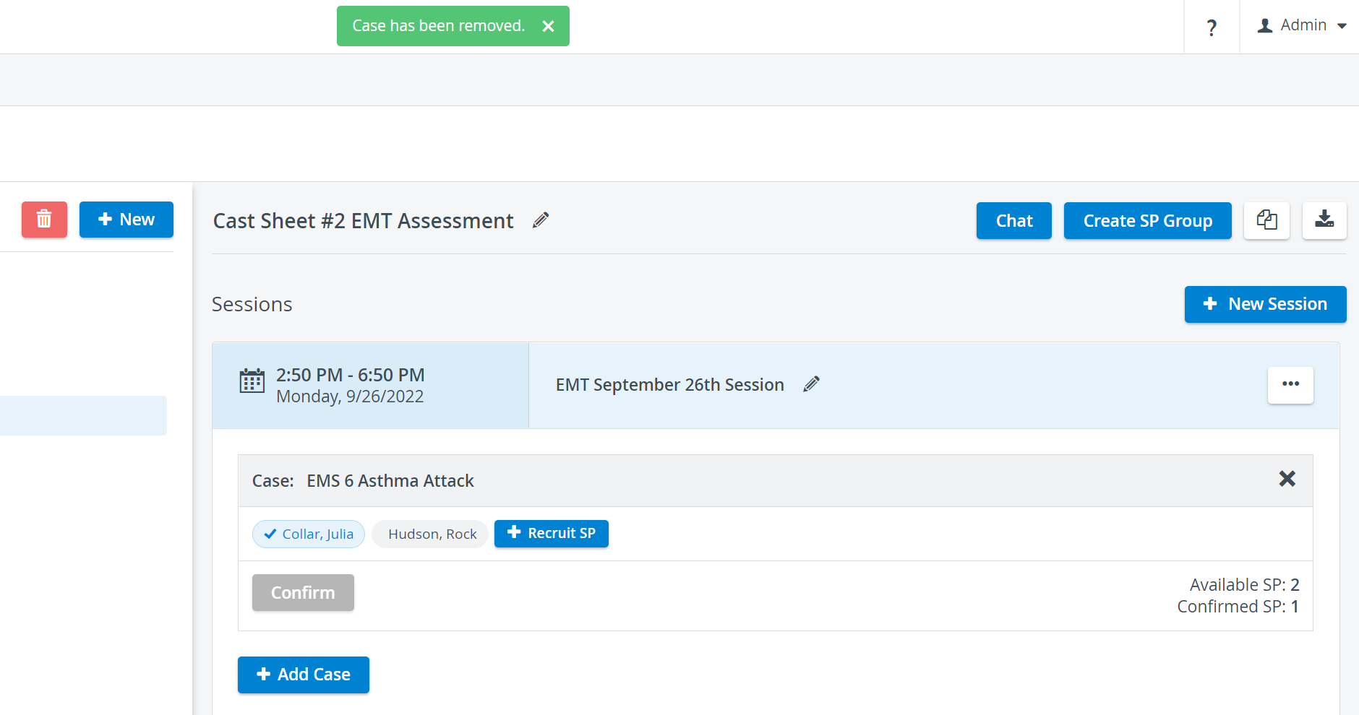The image size is (1359, 715).
Task: Open the Chat button
Action: [x=1014, y=221]
